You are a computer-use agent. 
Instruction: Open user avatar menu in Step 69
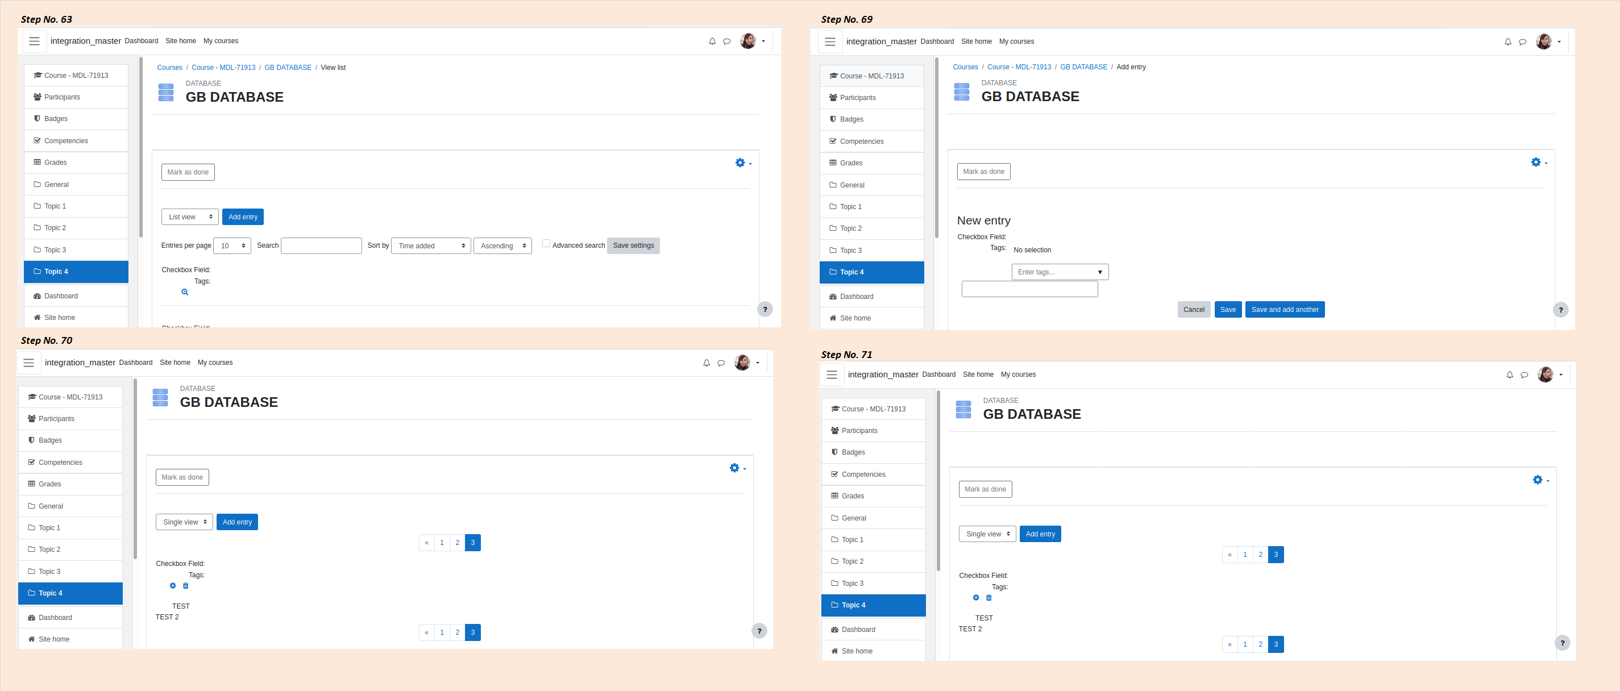pyautogui.click(x=1543, y=41)
